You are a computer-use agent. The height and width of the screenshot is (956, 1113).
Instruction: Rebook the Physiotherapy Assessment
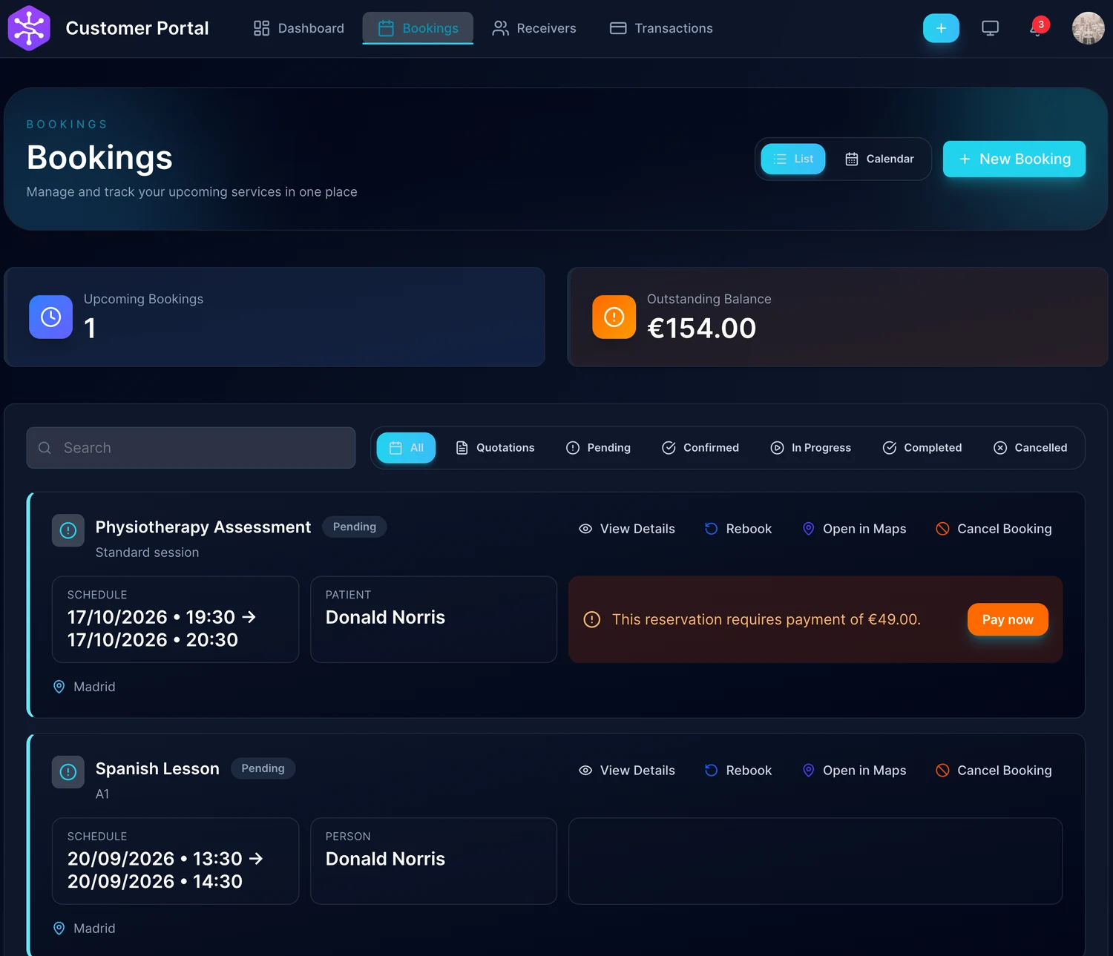738,529
